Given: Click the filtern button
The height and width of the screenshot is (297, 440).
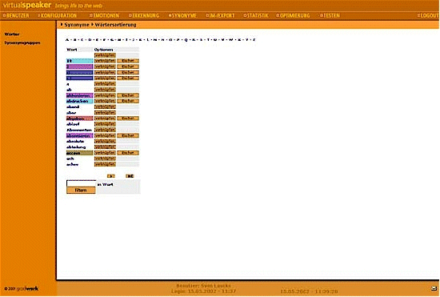Looking at the screenshot, I should point(81,190).
